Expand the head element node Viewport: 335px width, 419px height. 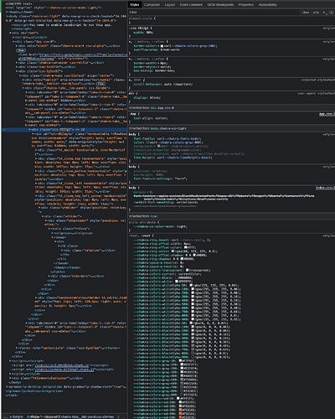point(7,12)
